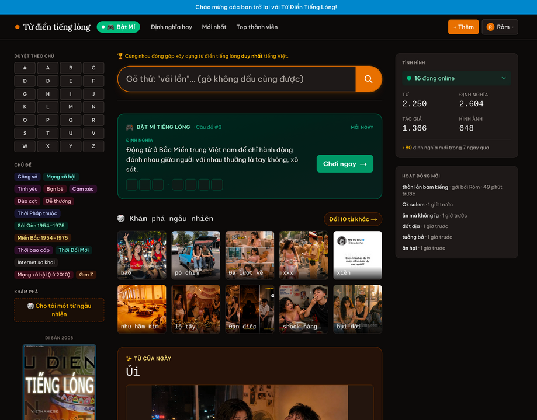Open ăn mà không ỉa activity
This screenshot has width=537, height=420.
click(x=420, y=215)
